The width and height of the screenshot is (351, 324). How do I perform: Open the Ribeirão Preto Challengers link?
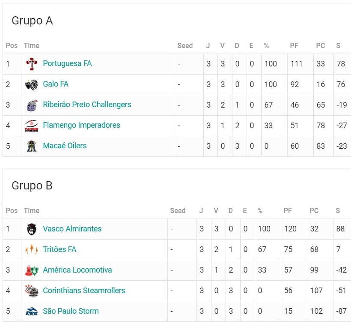click(x=87, y=105)
